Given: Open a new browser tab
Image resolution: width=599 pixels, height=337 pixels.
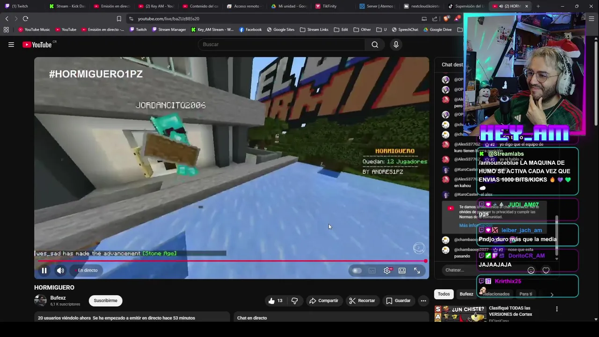Looking at the screenshot, I should pos(538,6).
